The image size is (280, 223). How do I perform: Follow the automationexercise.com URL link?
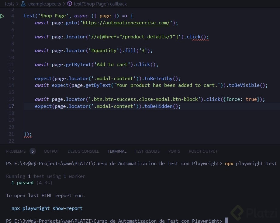click(x=126, y=23)
